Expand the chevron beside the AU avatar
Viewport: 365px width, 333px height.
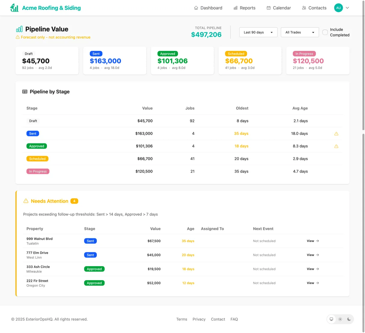point(347,8)
